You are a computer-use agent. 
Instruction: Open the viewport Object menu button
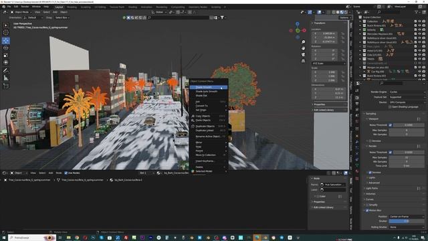[x=64, y=12]
